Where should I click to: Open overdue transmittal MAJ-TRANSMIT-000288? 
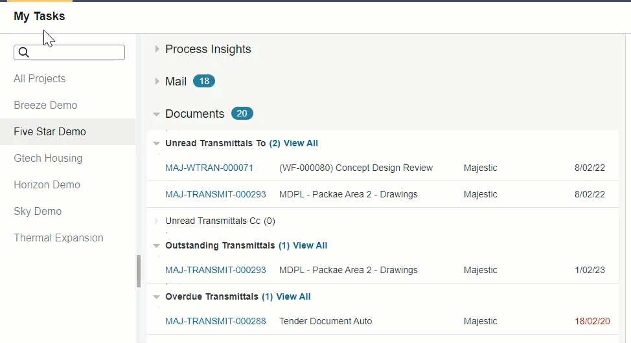216,321
